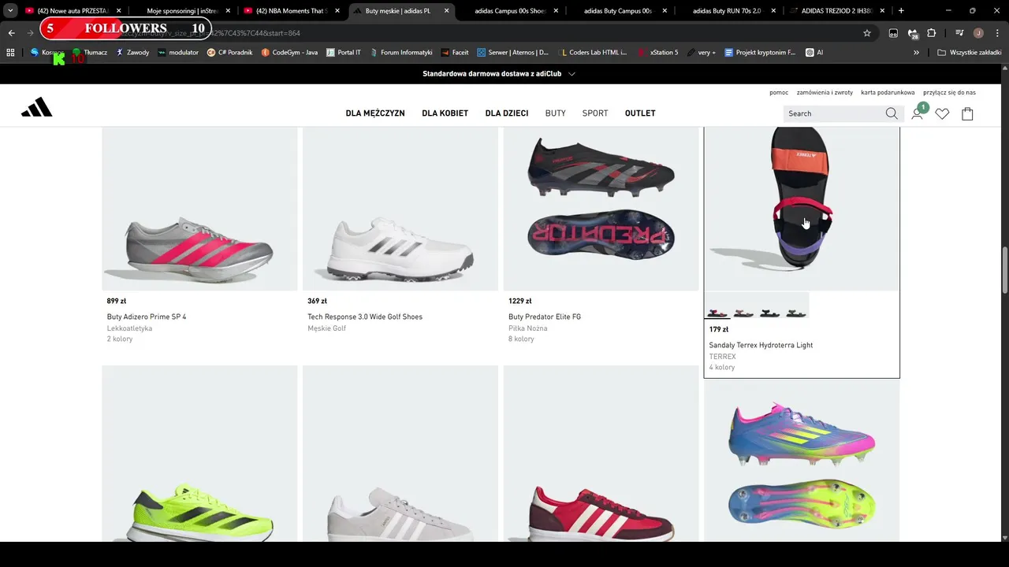Click the 'zamówienia i zwroty' link
The height and width of the screenshot is (567, 1009).
tap(825, 92)
